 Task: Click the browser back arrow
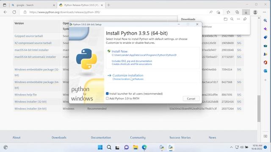pyautogui.click(x=6, y=12)
